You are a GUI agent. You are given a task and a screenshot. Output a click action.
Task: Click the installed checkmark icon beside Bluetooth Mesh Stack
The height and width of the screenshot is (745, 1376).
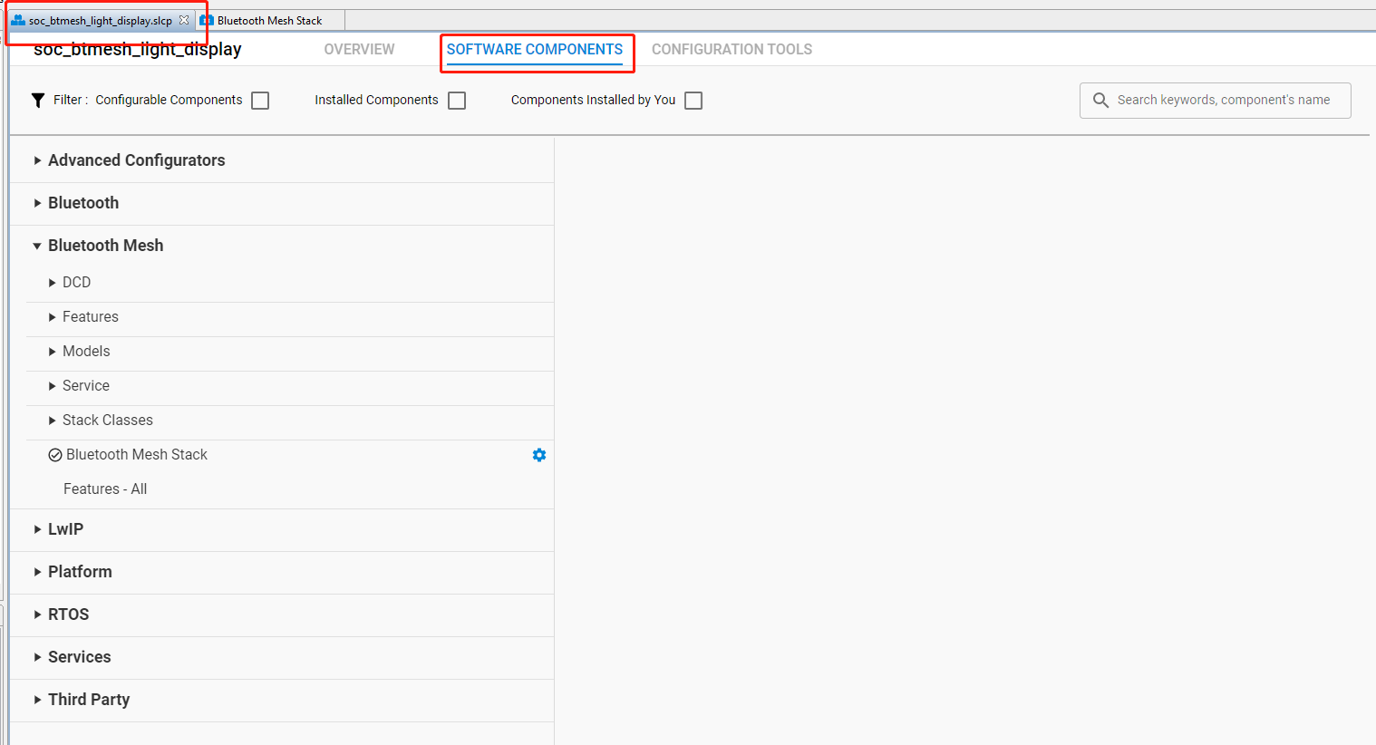[54, 454]
